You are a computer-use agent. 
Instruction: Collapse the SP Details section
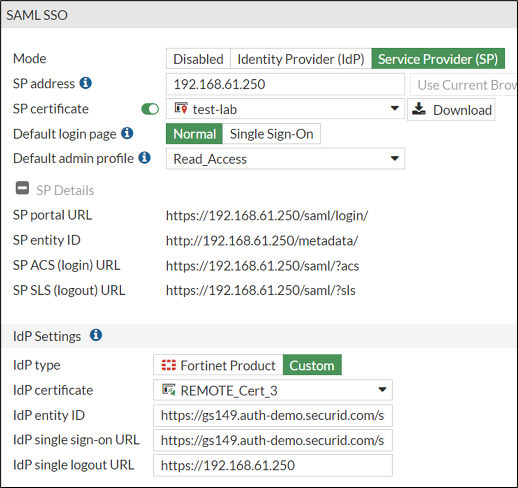(x=23, y=189)
